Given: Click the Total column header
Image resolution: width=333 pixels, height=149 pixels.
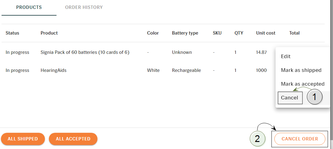Looking at the screenshot, I should coord(294,33).
